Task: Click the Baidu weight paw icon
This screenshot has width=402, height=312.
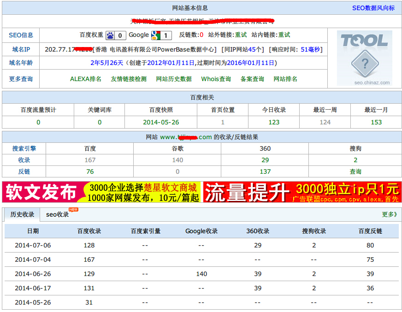Action: click(110, 35)
